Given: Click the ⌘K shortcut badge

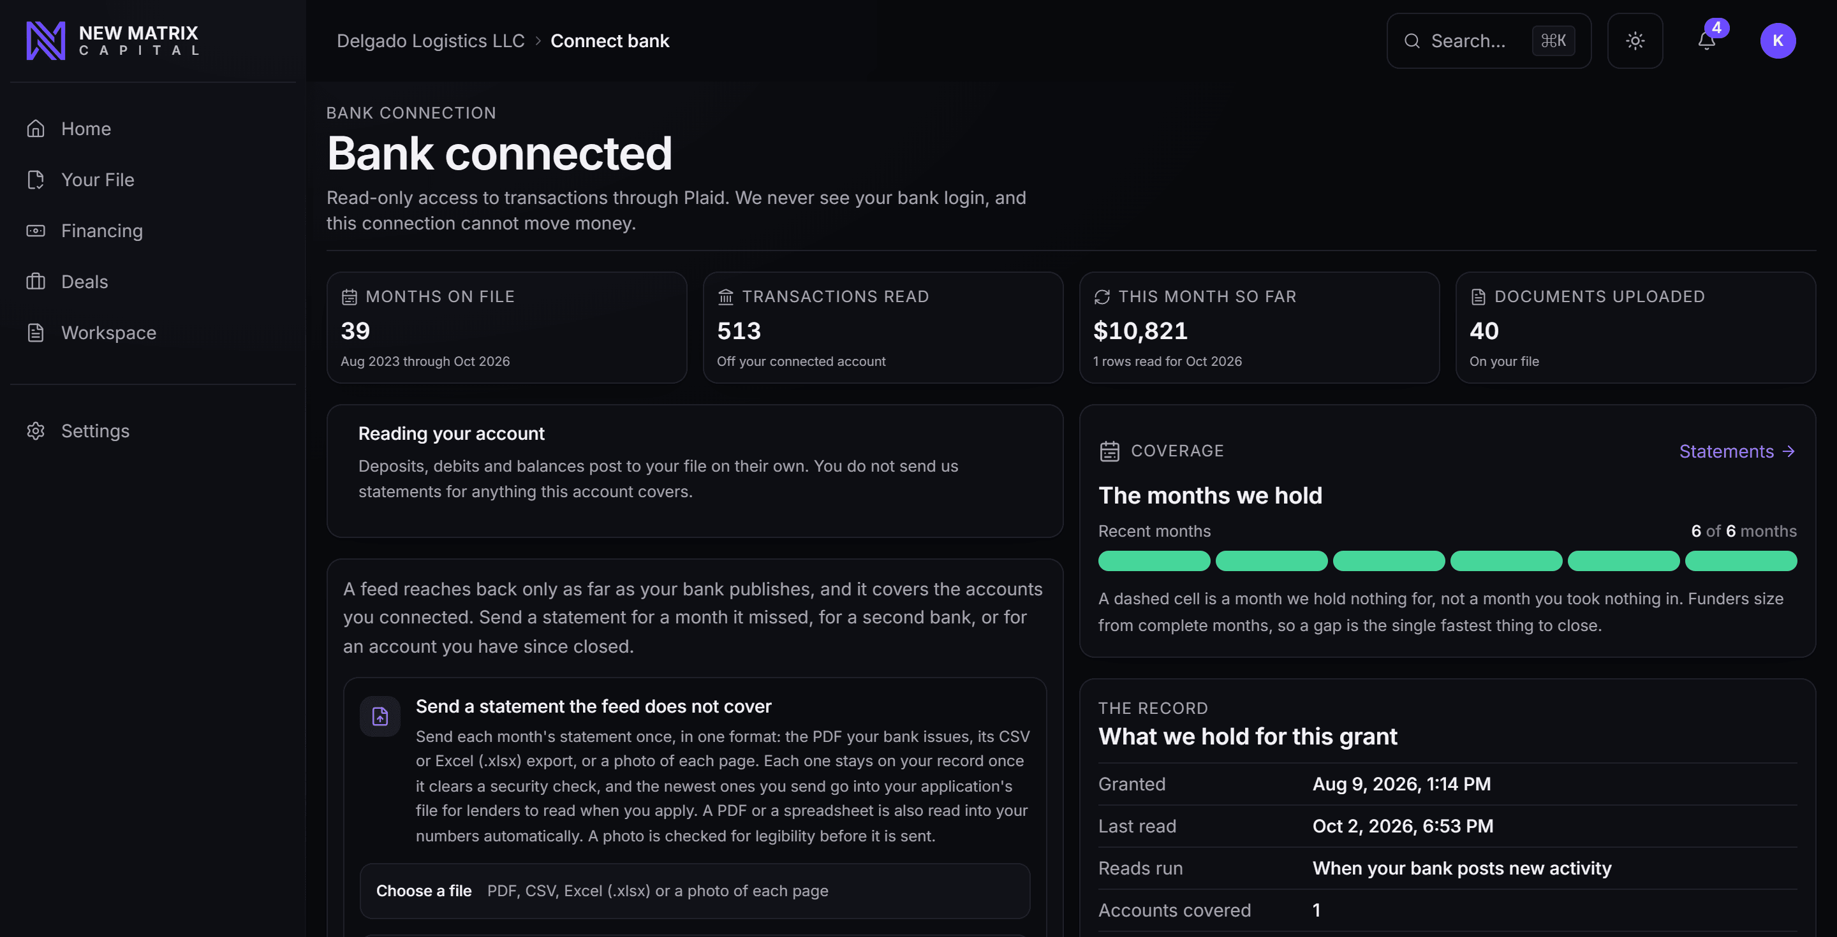Looking at the screenshot, I should pos(1553,41).
